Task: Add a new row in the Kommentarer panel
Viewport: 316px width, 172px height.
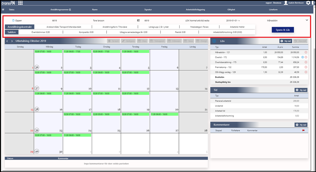Action: pyautogui.click(x=301, y=125)
